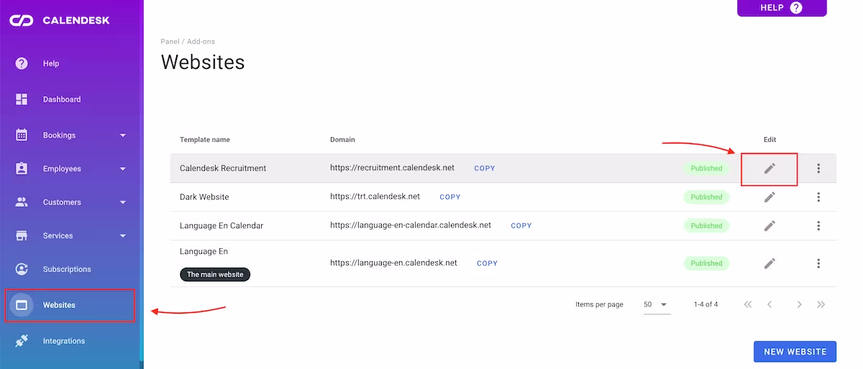Open three-dot menu for Calendesk Recruitment
Image resolution: width=863 pixels, height=369 pixels.
point(818,169)
